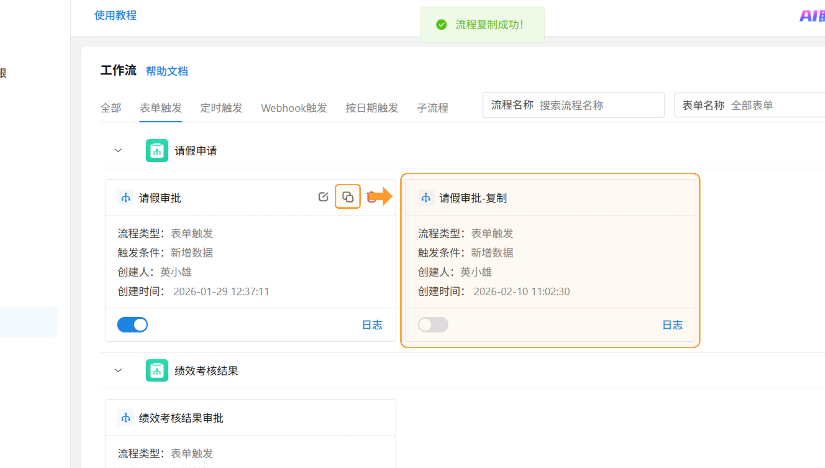Open 日志 for 请假审批-复制
The height and width of the screenshot is (468, 825).
tap(672, 325)
